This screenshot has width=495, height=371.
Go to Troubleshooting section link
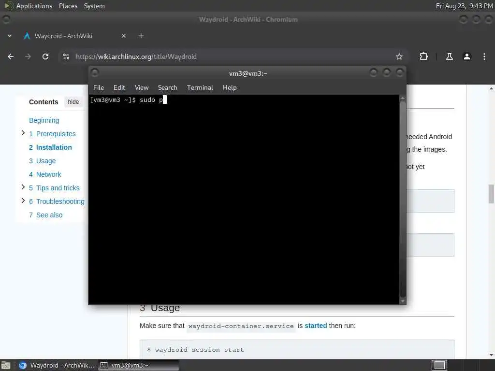(57, 201)
